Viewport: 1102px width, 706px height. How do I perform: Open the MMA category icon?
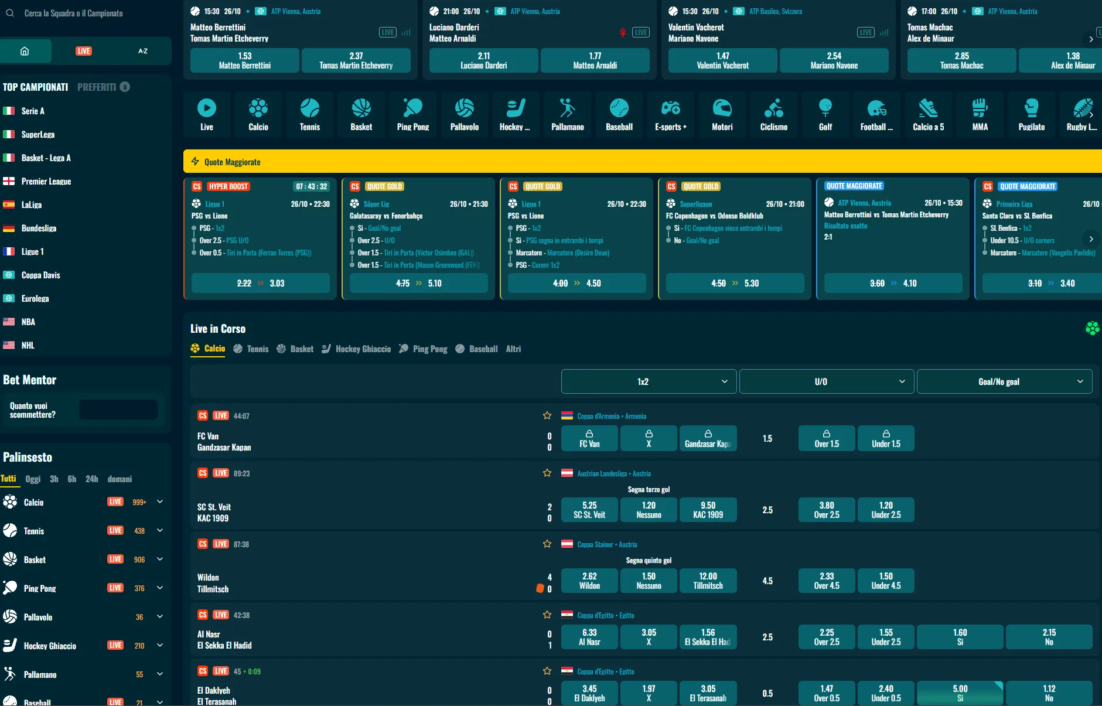(980, 114)
